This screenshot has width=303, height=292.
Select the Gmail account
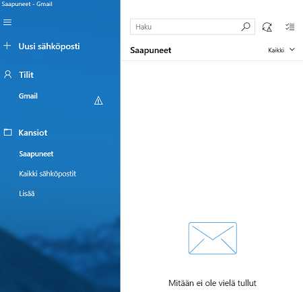pyautogui.click(x=28, y=96)
